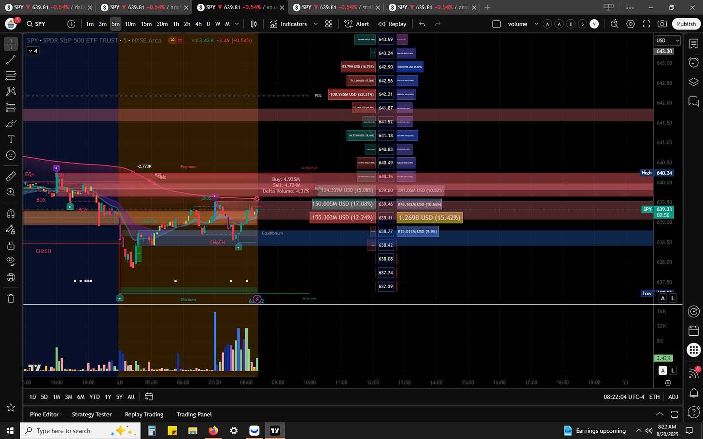Collapse the indicator legend showing 4
The height and width of the screenshot is (439, 703).
32,51
